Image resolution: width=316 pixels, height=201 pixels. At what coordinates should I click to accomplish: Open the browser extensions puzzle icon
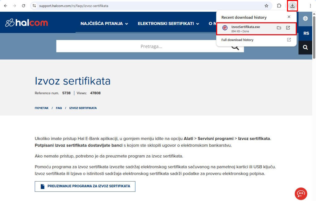coord(279,6)
